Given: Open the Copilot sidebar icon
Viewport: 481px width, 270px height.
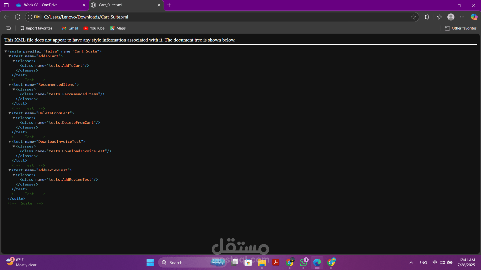Looking at the screenshot, I should pyautogui.click(x=474, y=17).
